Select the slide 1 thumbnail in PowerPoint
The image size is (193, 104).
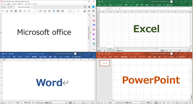pyautogui.click(x=104, y=63)
